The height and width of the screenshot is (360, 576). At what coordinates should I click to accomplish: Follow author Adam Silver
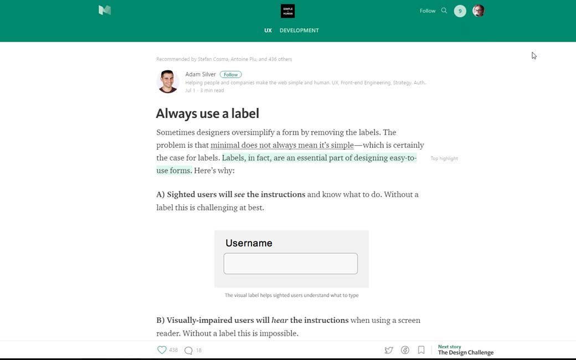[230, 74]
